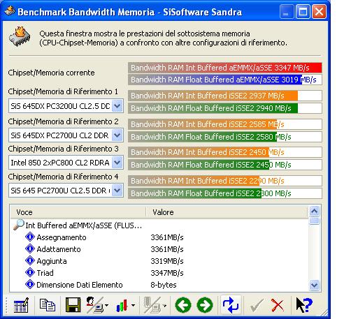The image size is (358, 319).
Task: Open dropdown arrow beside bar chart icon
Action: (x=133, y=305)
